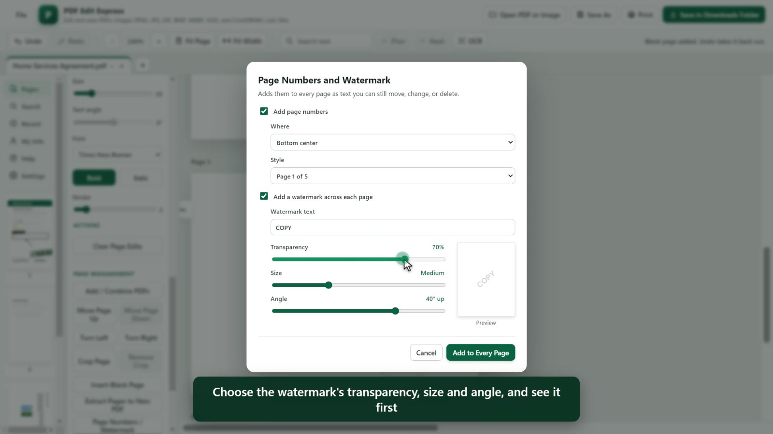Image resolution: width=773 pixels, height=434 pixels.
Task: Open Settings in the left sidebar
Action: (x=30, y=176)
